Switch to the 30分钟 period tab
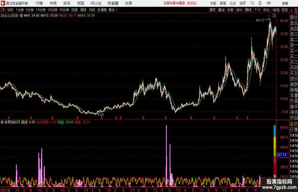 52,10
